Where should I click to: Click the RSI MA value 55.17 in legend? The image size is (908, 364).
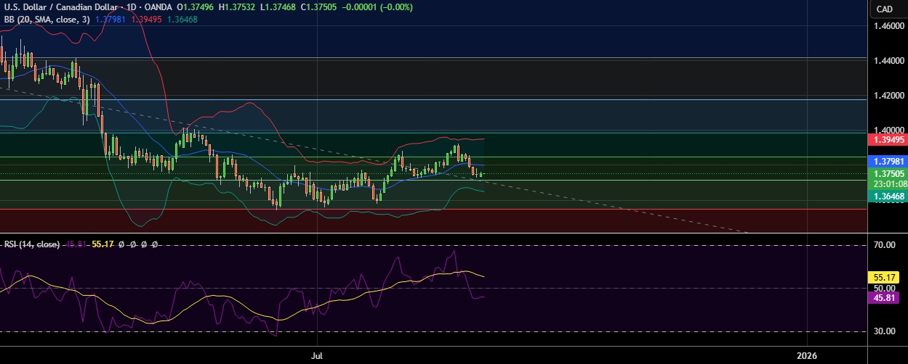pos(103,244)
